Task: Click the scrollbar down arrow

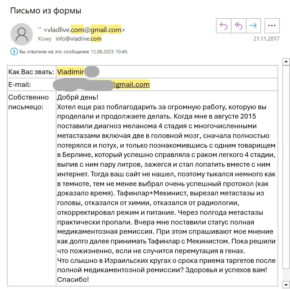Action: click(286, 285)
